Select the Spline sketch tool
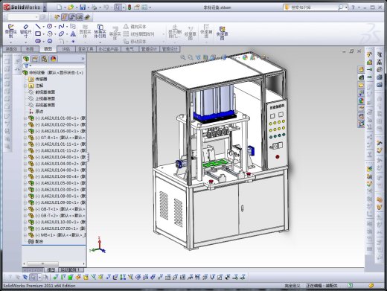The image size is (387, 291). click(61, 26)
